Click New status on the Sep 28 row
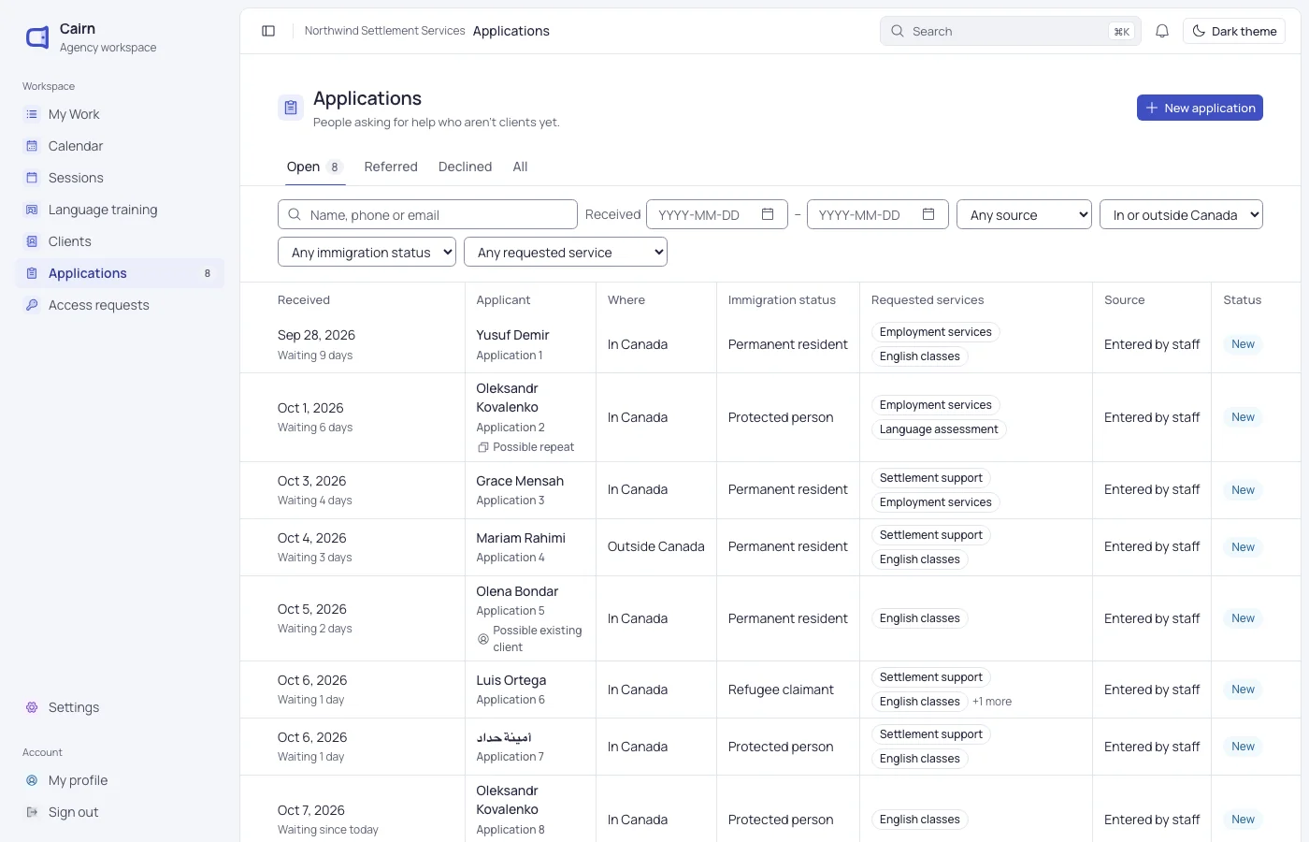This screenshot has width=1309, height=842. tap(1243, 344)
